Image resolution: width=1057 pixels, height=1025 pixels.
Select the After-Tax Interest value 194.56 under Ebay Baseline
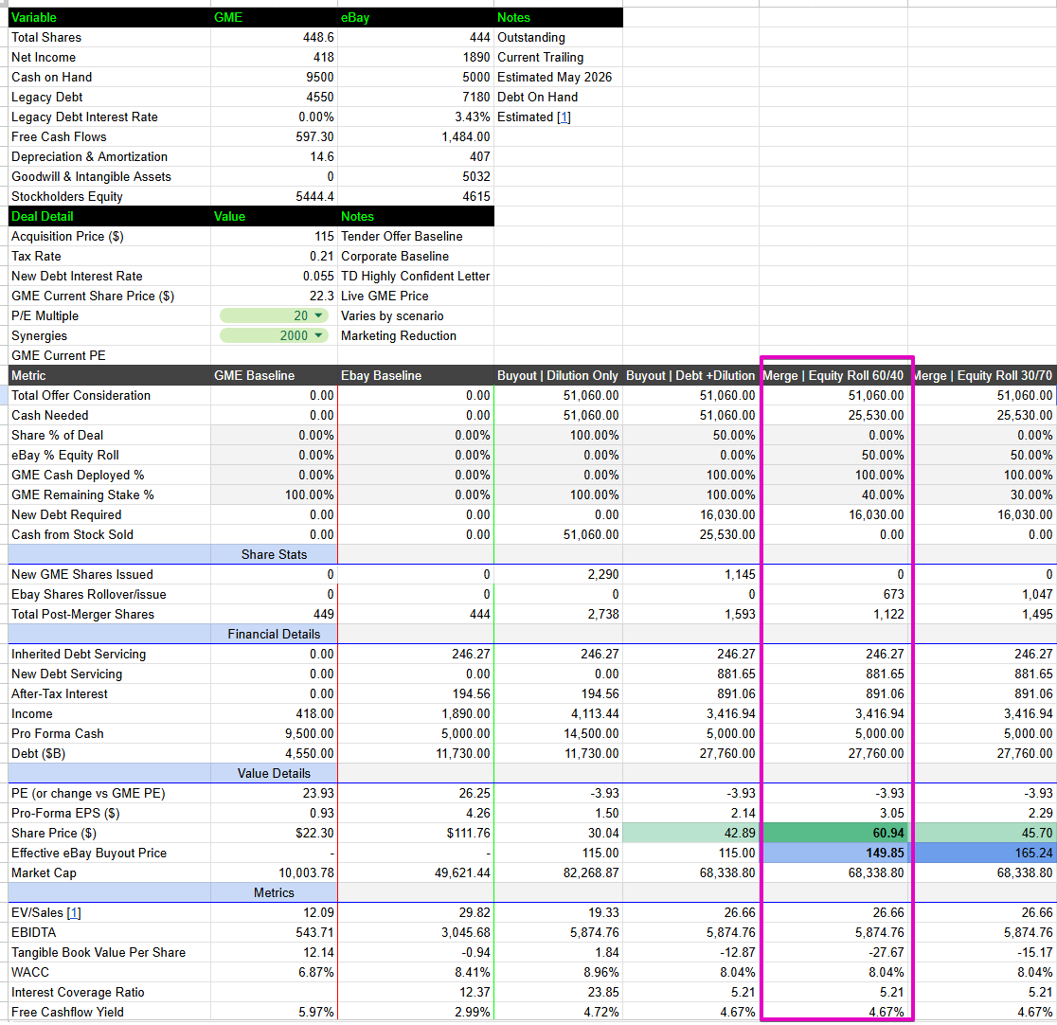(415, 693)
